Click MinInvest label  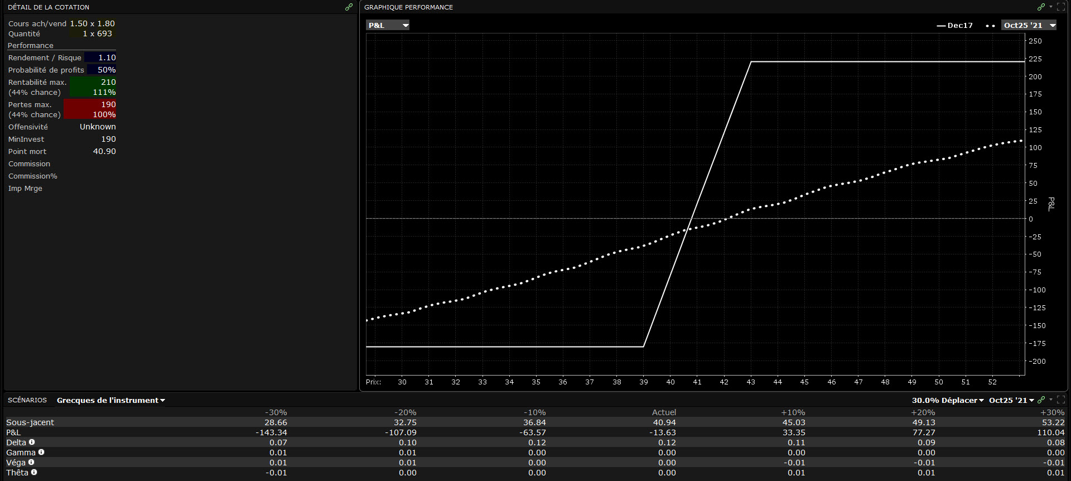tap(26, 139)
